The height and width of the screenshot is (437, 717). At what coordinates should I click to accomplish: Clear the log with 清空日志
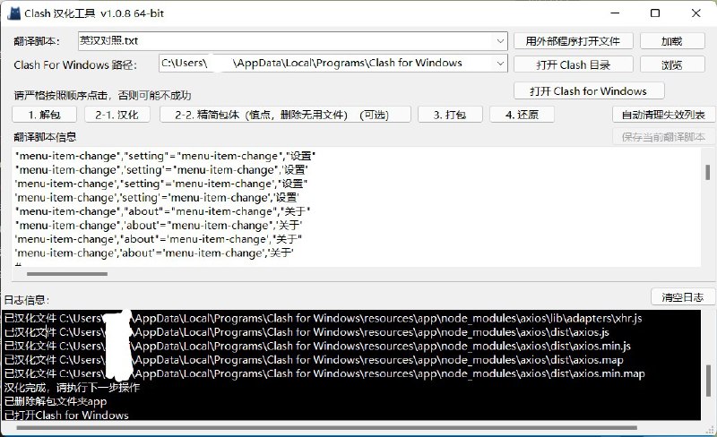[682, 297]
